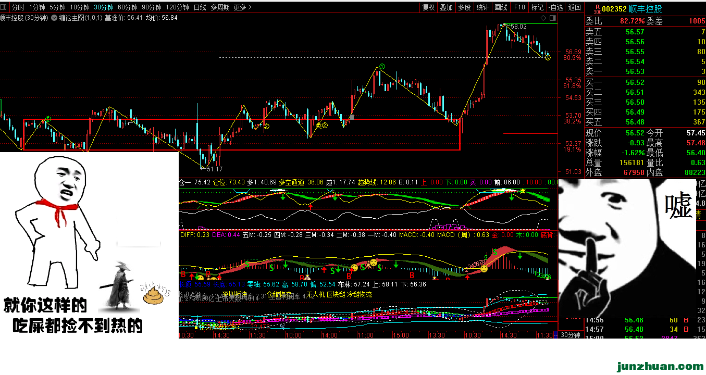Click the 标记 mark button

tap(537, 7)
